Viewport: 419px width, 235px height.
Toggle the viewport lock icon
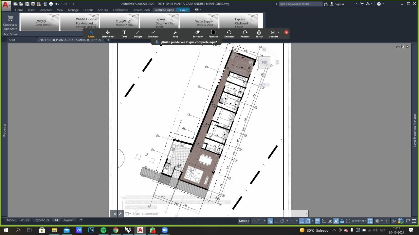342,221
